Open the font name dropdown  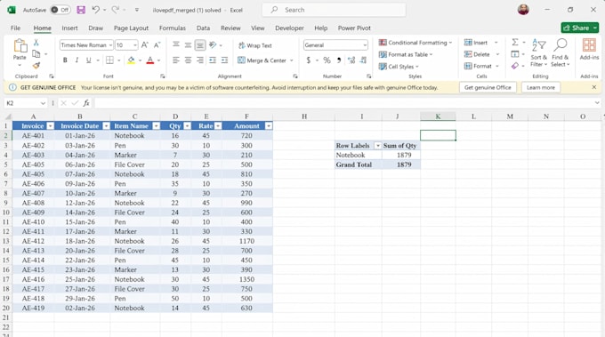point(110,45)
